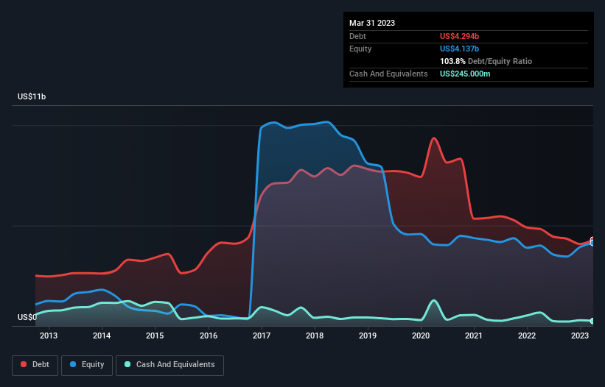Click the 2017 x-axis label

coord(262,335)
